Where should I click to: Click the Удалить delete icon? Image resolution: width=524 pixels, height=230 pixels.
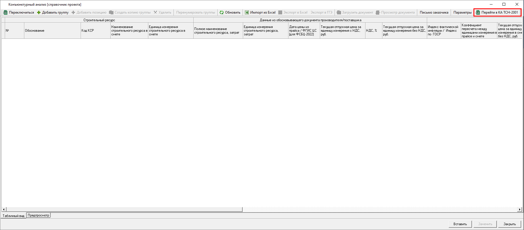coord(155,12)
